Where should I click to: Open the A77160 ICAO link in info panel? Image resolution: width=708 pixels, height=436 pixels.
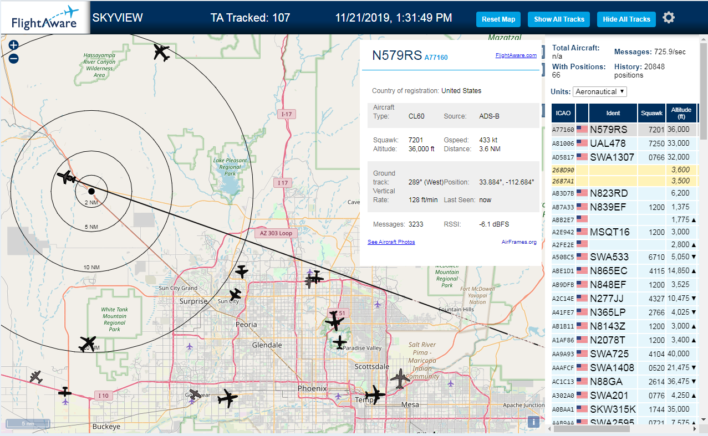point(436,57)
